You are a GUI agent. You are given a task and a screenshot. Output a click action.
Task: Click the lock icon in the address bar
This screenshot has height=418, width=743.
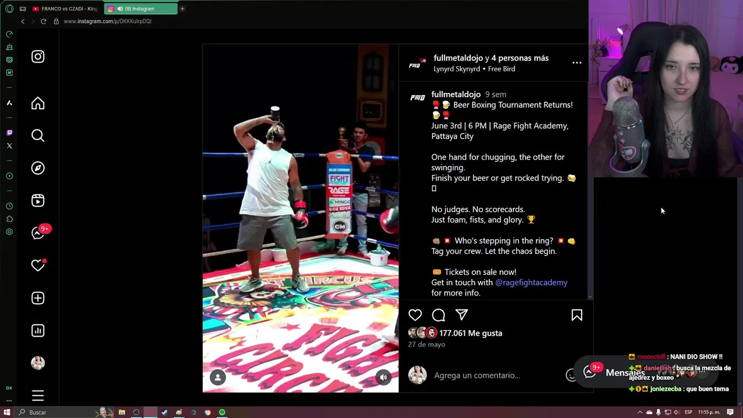[x=56, y=21]
